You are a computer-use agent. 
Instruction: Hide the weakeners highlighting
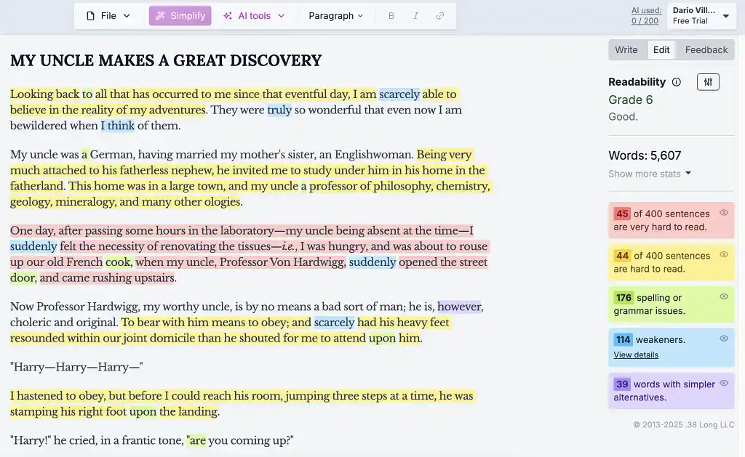pyautogui.click(x=724, y=339)
